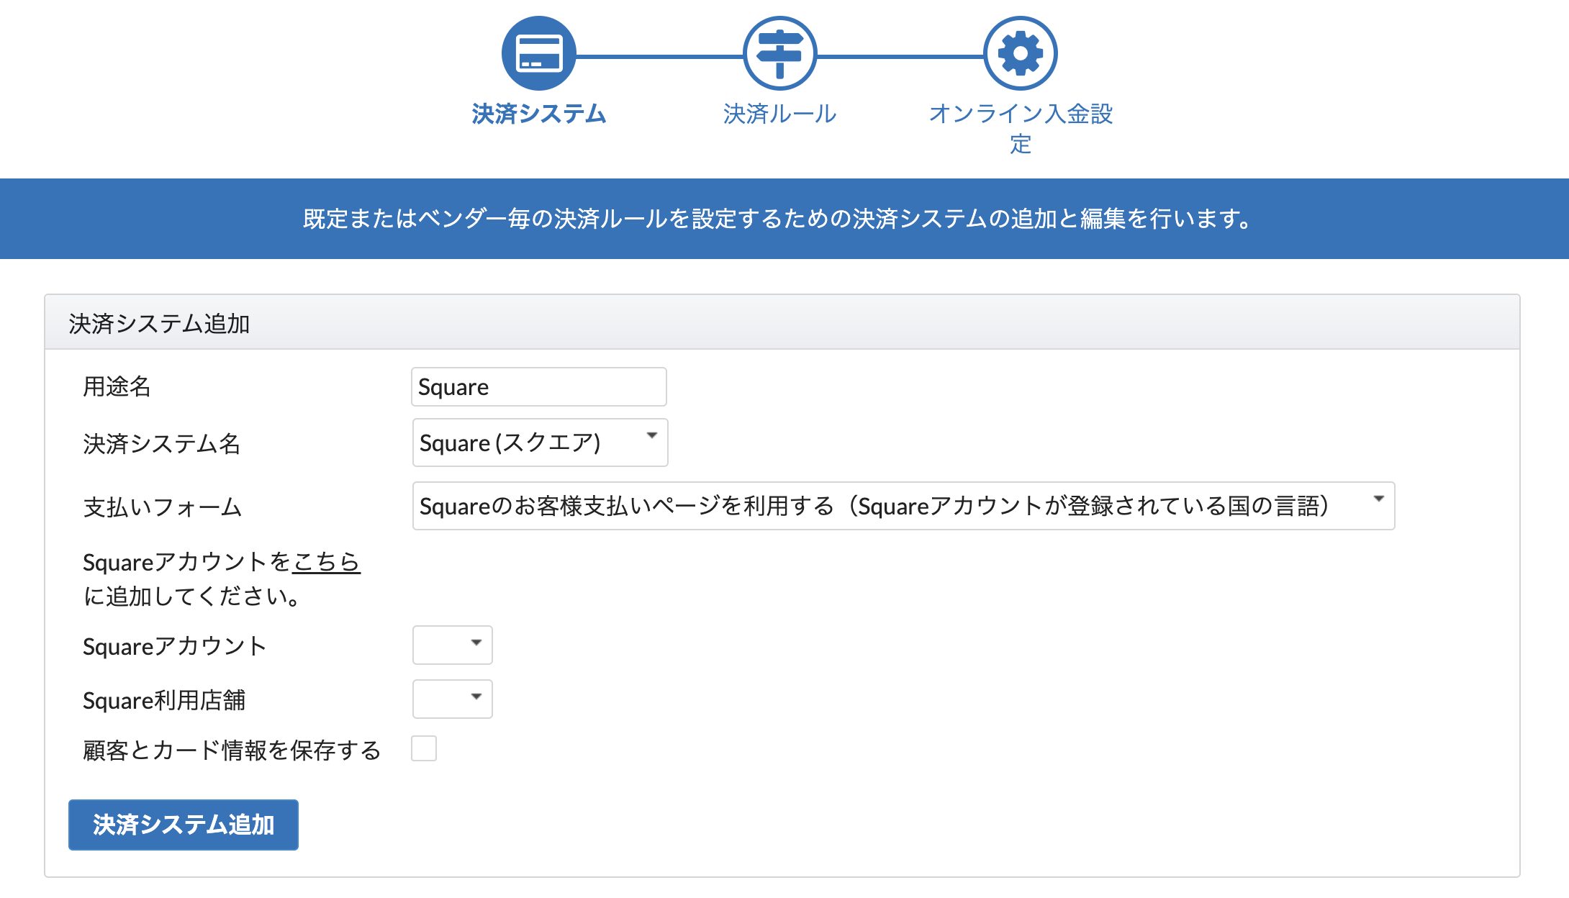
Task: Click the Square利用店舗 field label
Action: pyautogui.click(x=164, y=700)
